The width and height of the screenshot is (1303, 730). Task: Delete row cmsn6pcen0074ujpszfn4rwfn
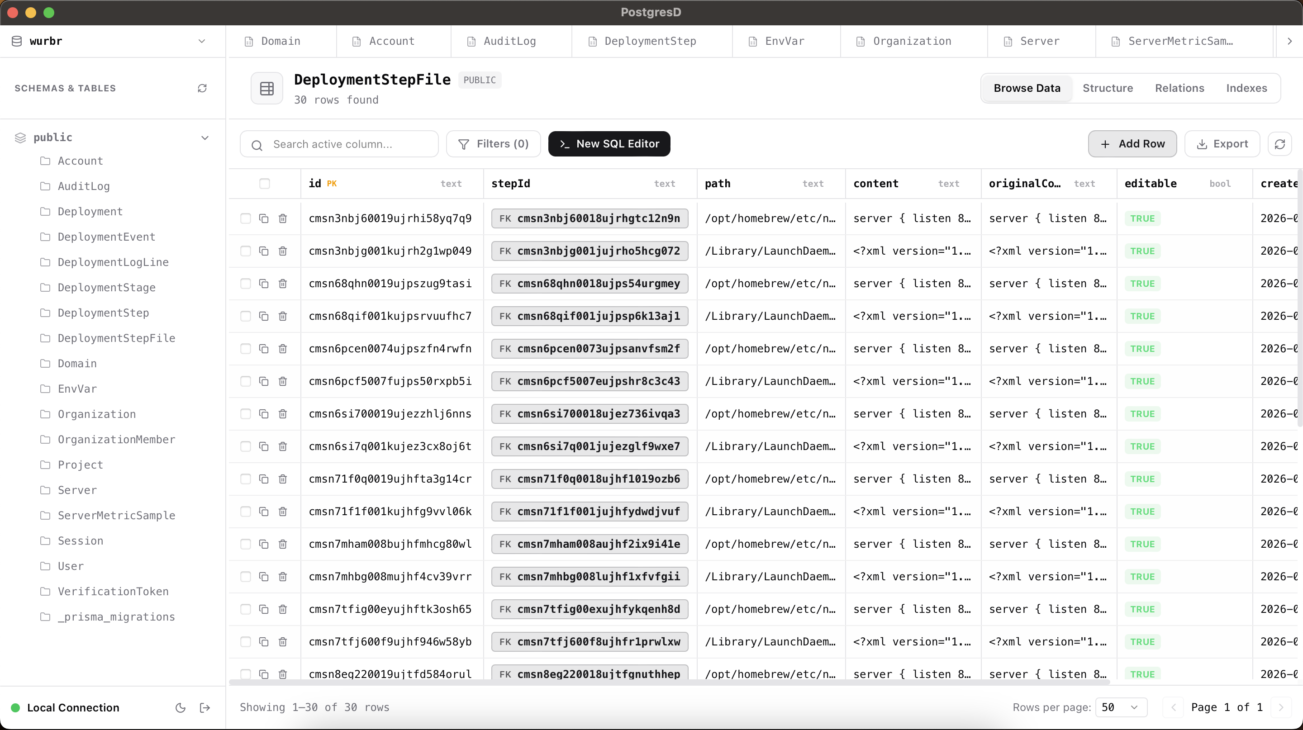click(283, 349)
